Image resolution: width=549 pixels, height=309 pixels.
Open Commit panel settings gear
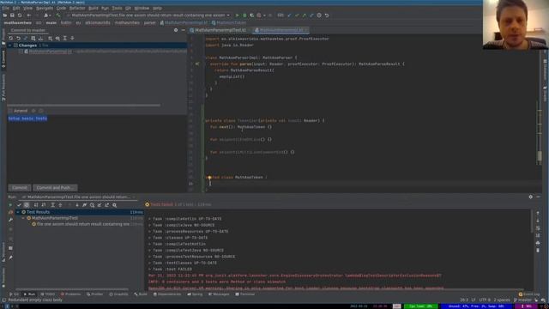point(176,31)
